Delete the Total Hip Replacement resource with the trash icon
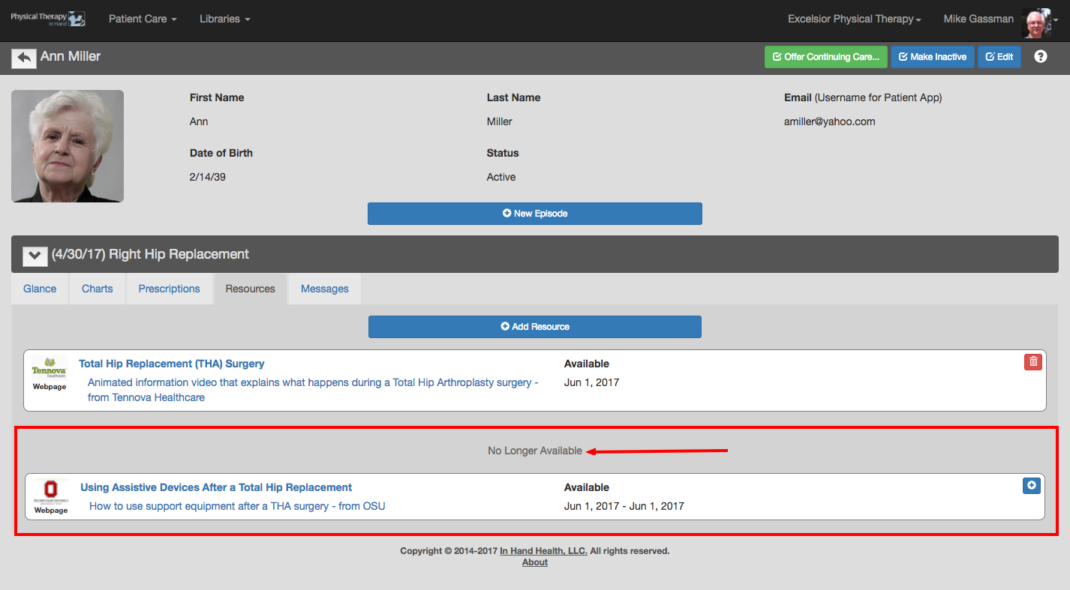Screen dimensions: 1070x590 [1033, 362]
